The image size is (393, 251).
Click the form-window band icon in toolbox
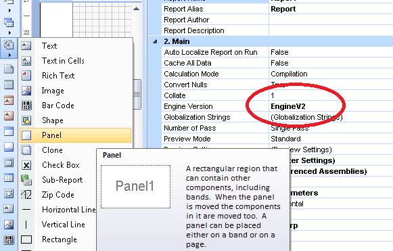pyautogui.click(x=9, y=162)
